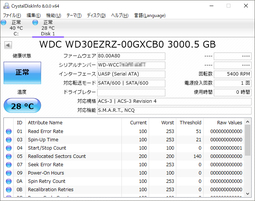Select the Spin Retry Count attribute name
Viewport: 255px width, 201px height.
click(x=47, y=181)
